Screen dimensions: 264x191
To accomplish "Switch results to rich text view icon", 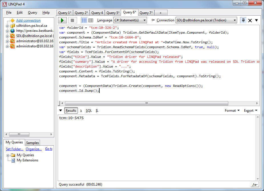I will pyautogui.click(x=84, y=20).
